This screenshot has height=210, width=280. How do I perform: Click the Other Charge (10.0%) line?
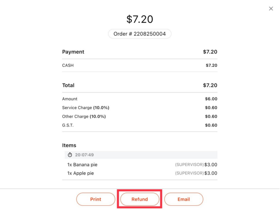click(84, 117)
